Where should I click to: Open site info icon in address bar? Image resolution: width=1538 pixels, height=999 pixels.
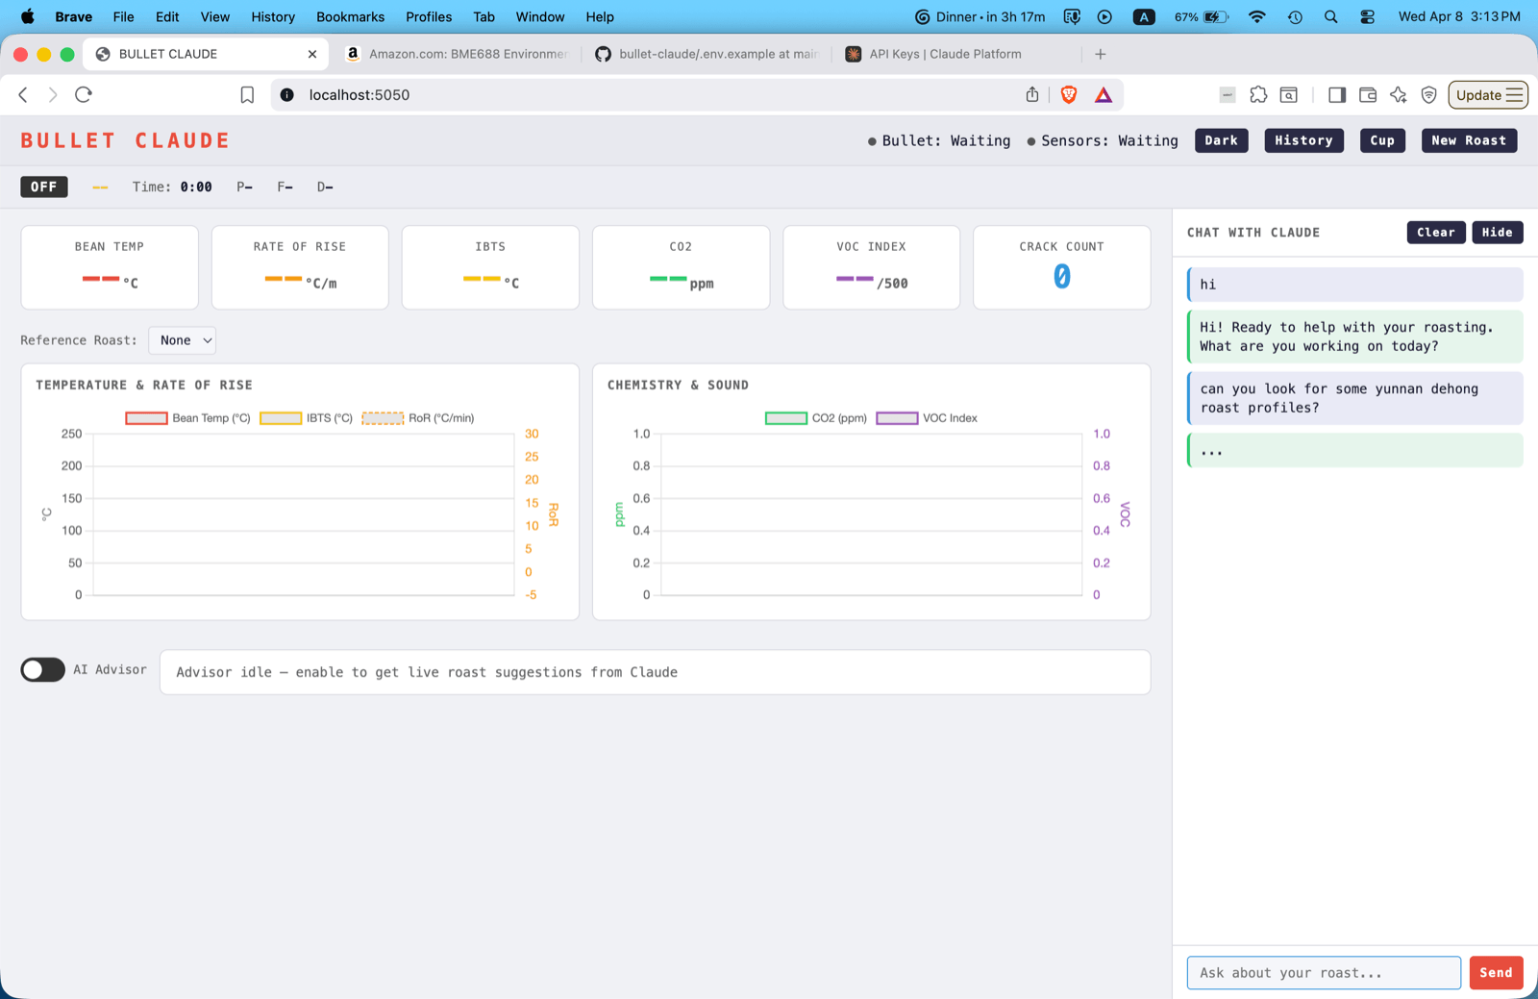pyautogui.click(x=286, y=94)
